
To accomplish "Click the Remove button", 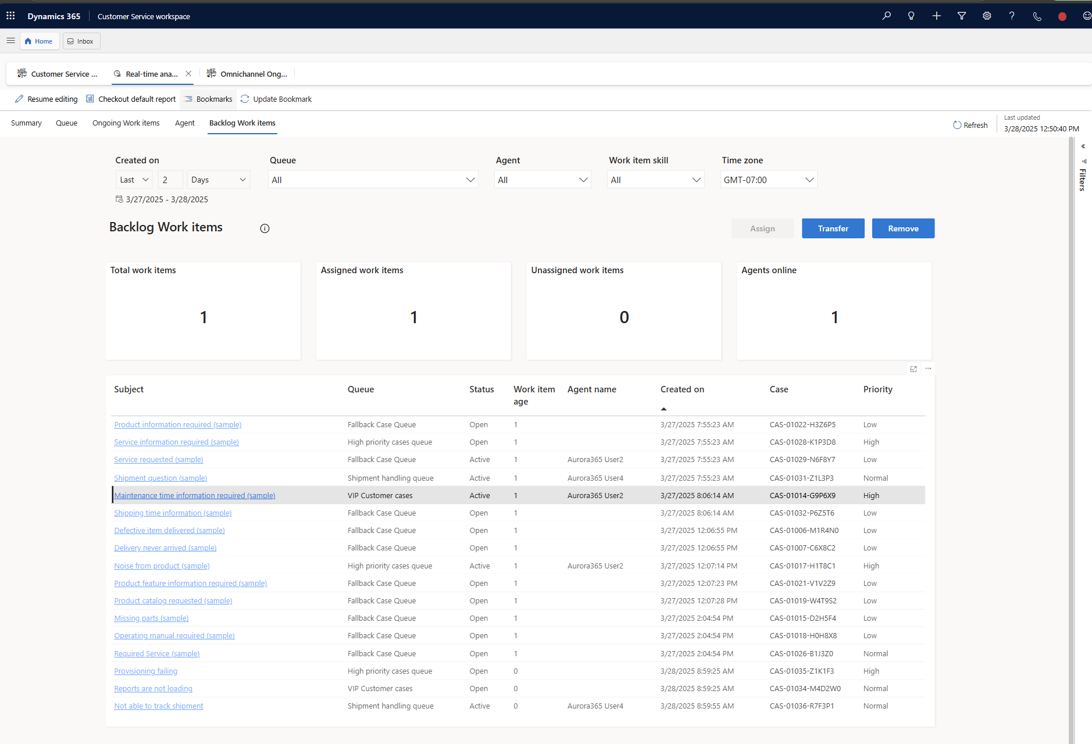I will [x=903, y=228].
